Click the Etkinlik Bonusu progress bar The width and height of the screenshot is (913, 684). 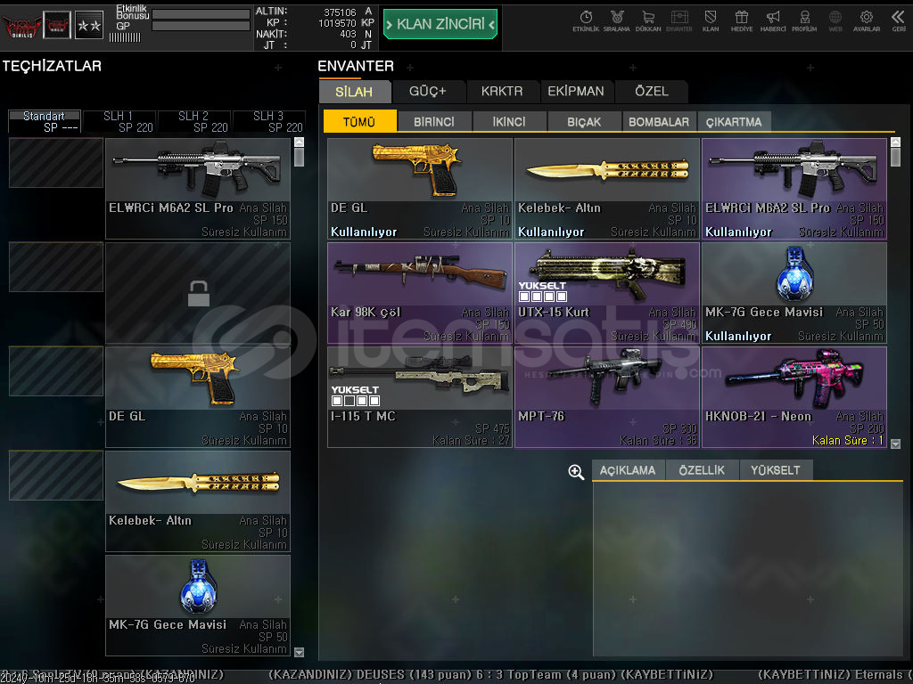pos(201,14)
